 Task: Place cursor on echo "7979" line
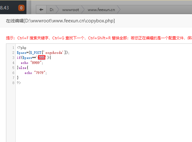point(35,73)
